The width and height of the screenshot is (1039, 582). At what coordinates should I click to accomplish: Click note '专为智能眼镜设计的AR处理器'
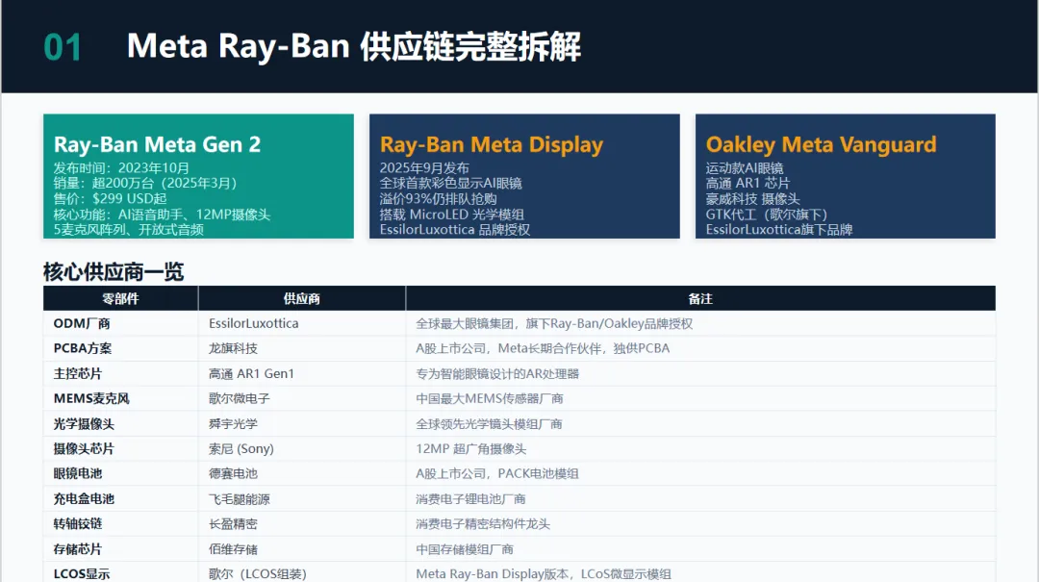point(497,374)
